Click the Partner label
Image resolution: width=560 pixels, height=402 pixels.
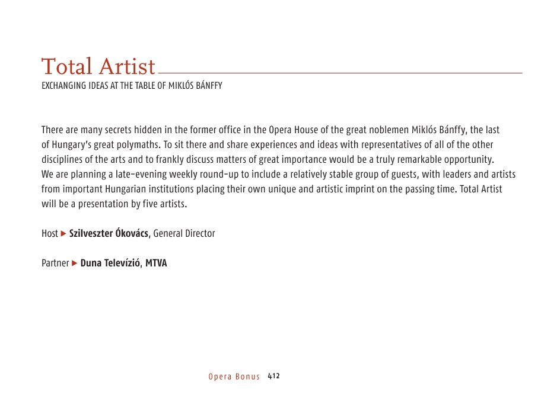click(55, 263)
